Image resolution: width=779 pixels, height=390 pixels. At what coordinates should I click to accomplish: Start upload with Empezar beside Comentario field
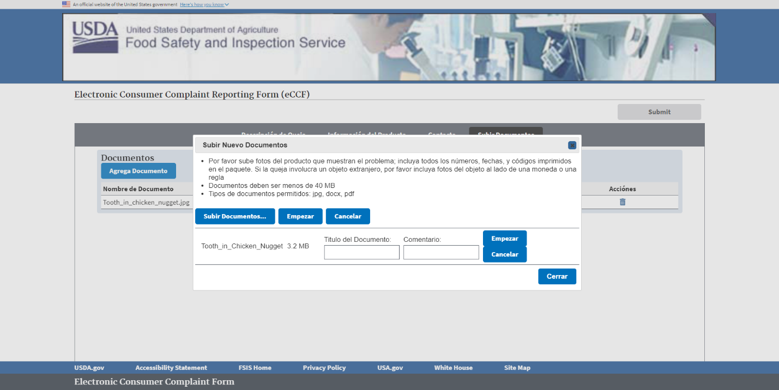point(504,239)
